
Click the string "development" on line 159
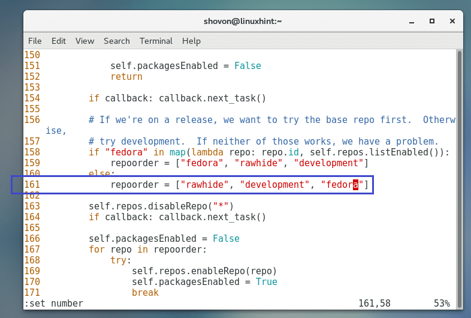329,163
